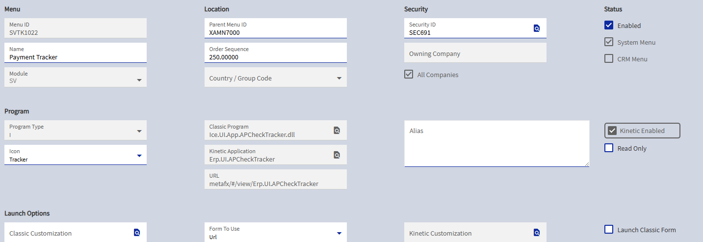Expand the Form To Use dropdown
This screenshot has width=703, height=242.
339,233
